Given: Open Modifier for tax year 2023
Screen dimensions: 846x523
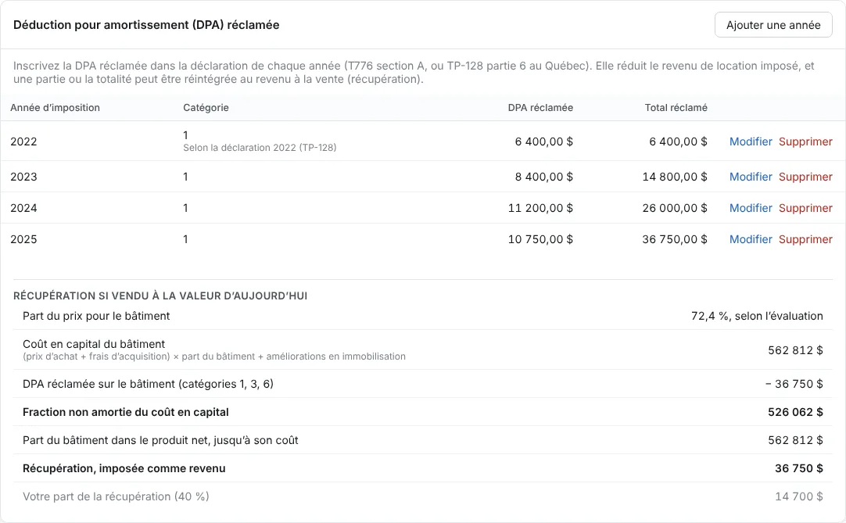Looking at the screenshot, I should (751, 177).
